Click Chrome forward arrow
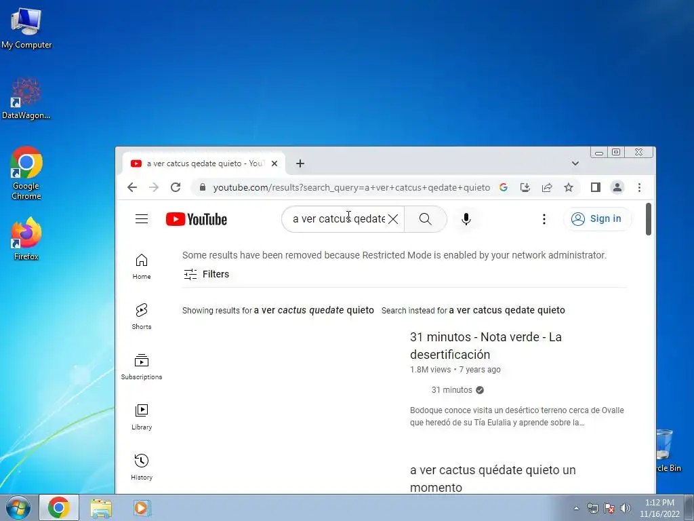This screenshot has width=694, height=521. 154,187
